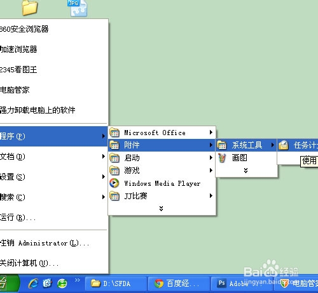318x293 pixels.
Task: Select the 搜索(C) menu item
Action: tap(54, 197)
